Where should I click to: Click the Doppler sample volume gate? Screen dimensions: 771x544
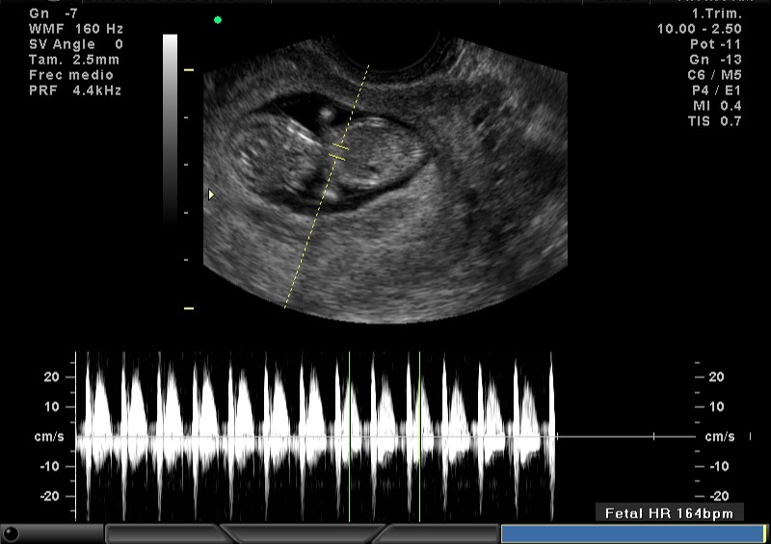pyautogui.click(x=338, y=149)
